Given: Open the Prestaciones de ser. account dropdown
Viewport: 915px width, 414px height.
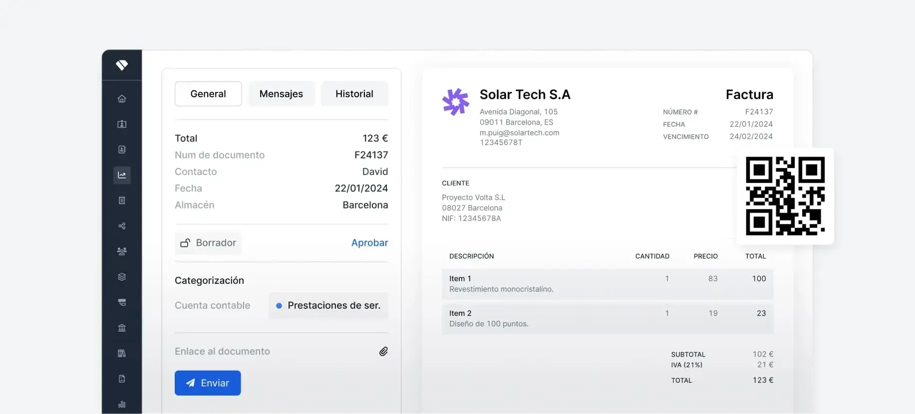Looking at the screenshot, I should click(x=328, y=305).
